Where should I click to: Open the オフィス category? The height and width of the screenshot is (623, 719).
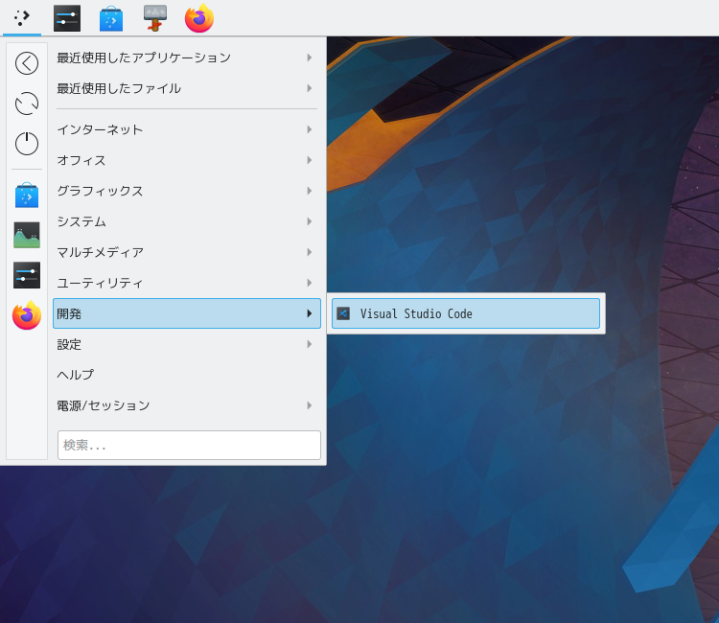[x=187, y=160]
